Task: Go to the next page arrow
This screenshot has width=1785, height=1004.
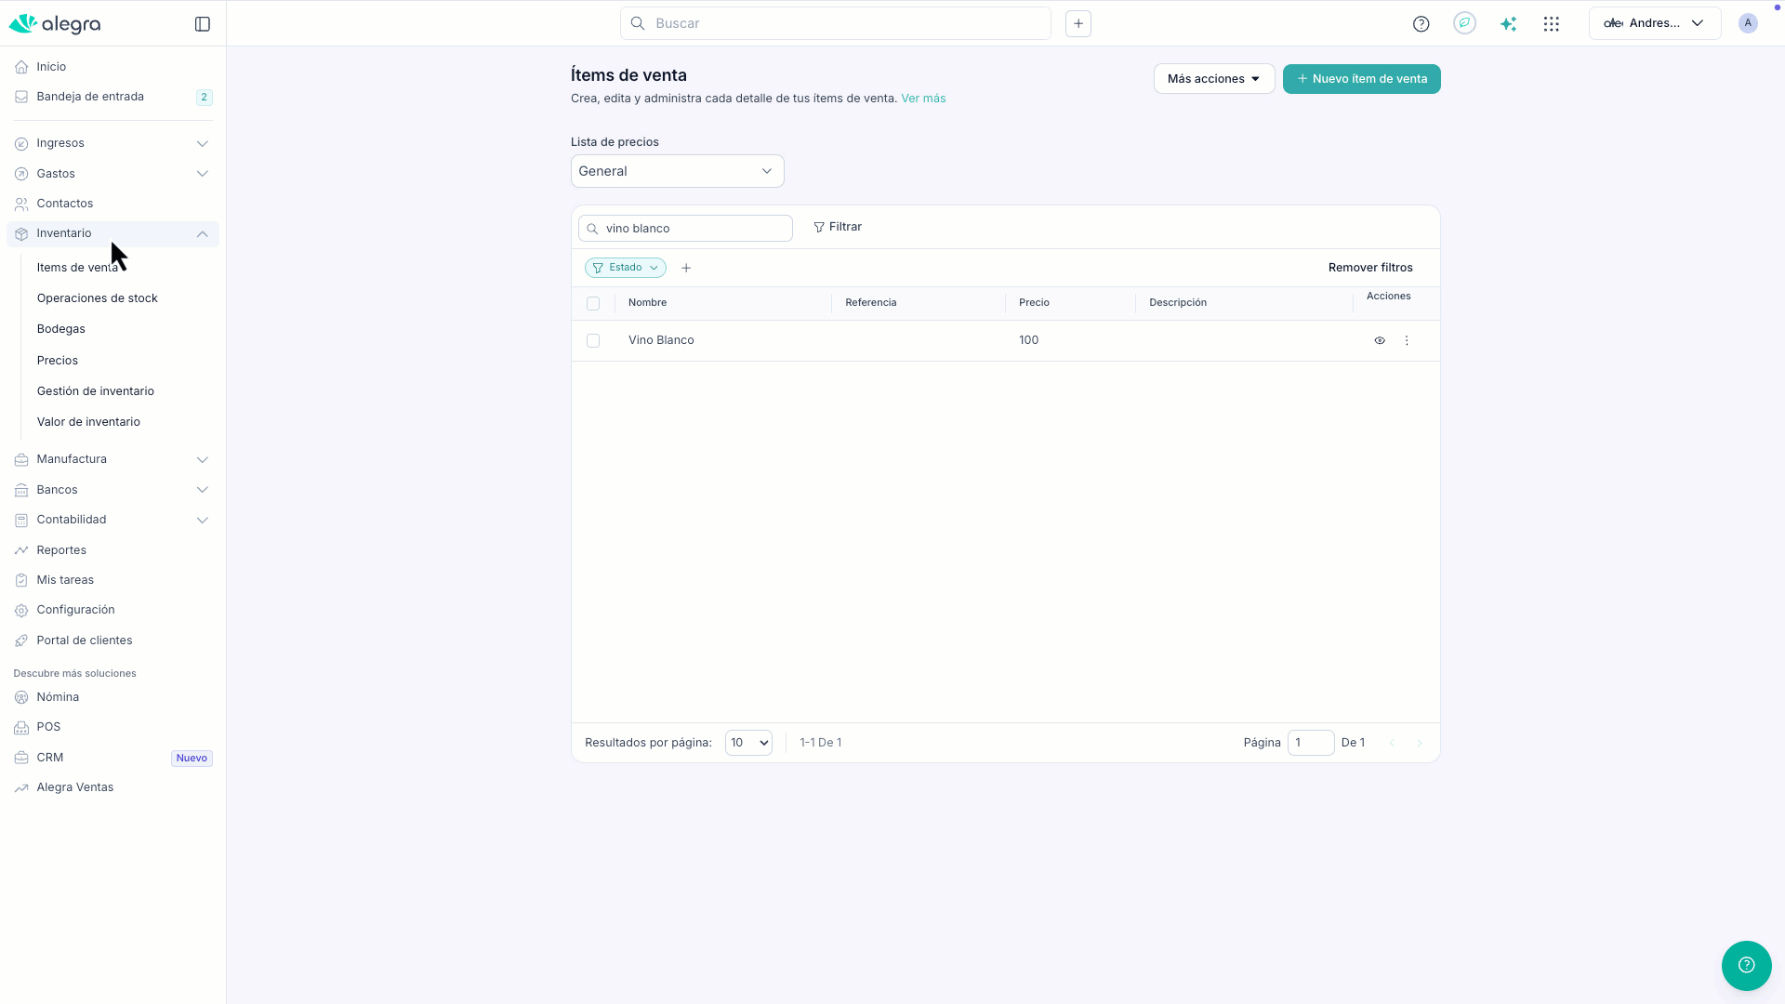Action: (x=1419, y=743)
